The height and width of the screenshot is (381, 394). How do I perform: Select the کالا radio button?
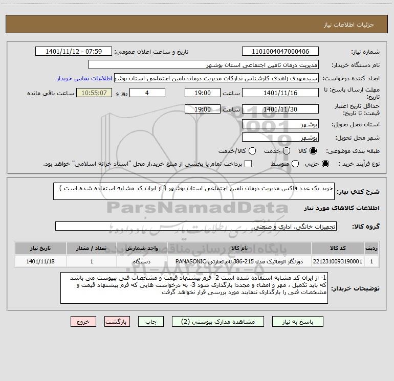coord(313,151)
